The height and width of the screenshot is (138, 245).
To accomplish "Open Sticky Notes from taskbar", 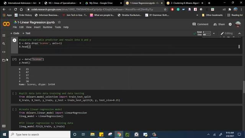I will coord(101,135).
